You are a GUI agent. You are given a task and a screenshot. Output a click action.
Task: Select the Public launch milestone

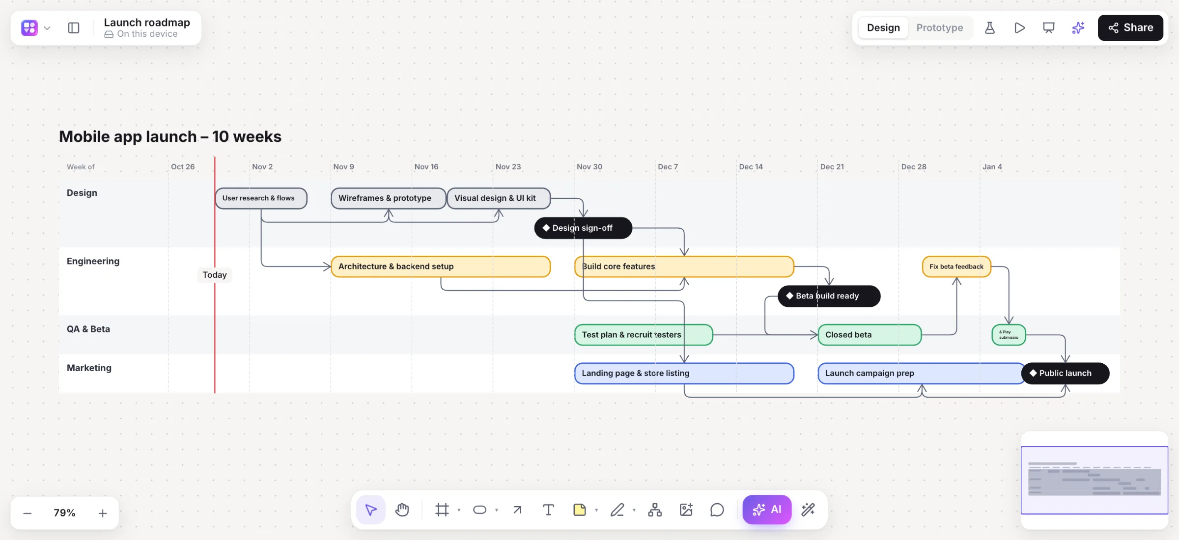pos(1065,373)
